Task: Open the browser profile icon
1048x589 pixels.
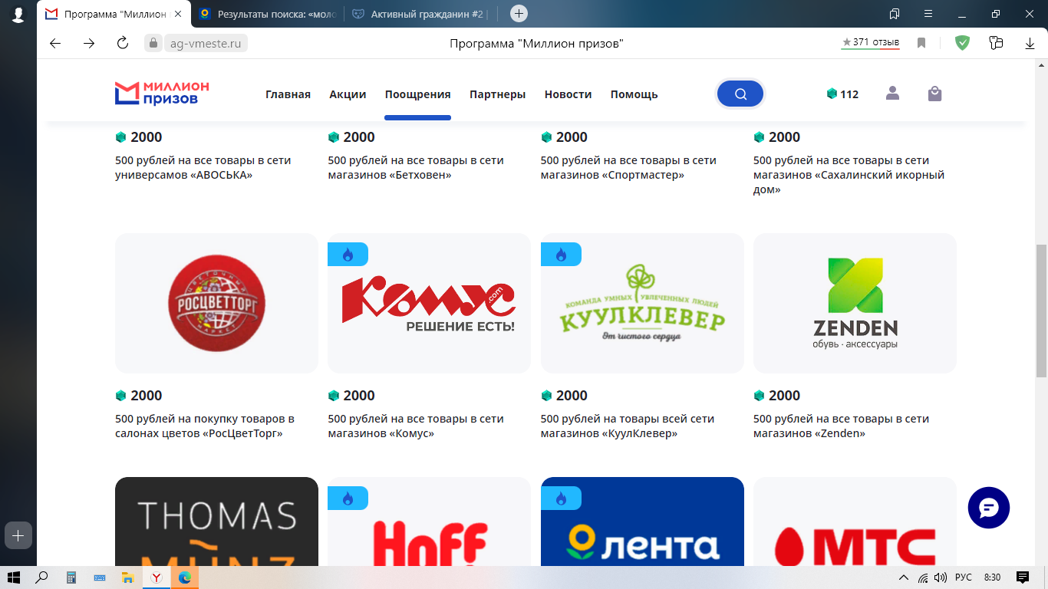Action: tap(18, 14)
